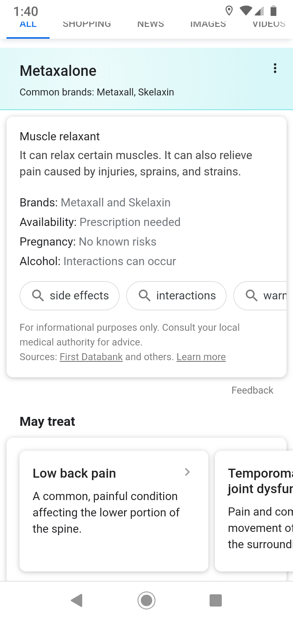Tap the magnifier icon in side effects chip
Screen dimensions: 293x620
pyautogui.click(x=38, y=295)
